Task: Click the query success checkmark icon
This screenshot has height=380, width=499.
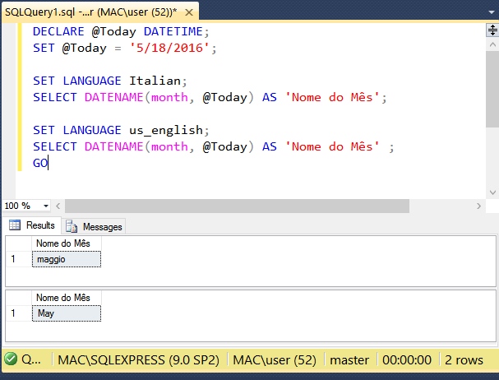Action: [x=11, y=359]
